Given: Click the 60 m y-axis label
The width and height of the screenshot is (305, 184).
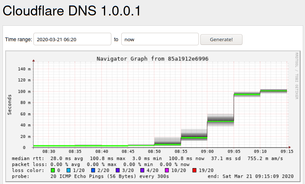Looking at the screenshot, I should pos(25,114).
